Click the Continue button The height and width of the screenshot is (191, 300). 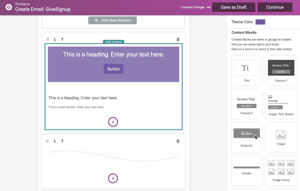pos(275,7)
